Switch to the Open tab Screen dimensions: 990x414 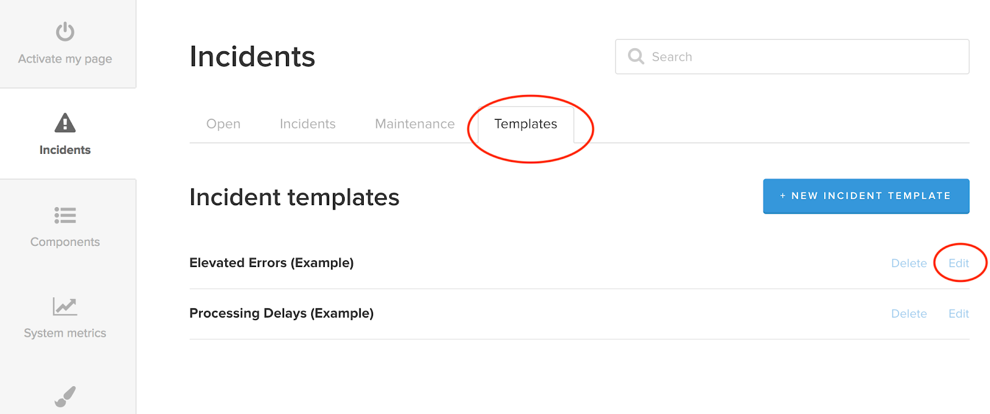223,124
